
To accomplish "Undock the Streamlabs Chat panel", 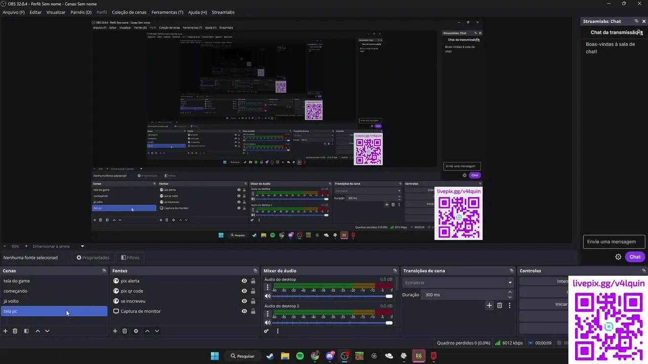I will pyautogui.click(x=636, y=21).
